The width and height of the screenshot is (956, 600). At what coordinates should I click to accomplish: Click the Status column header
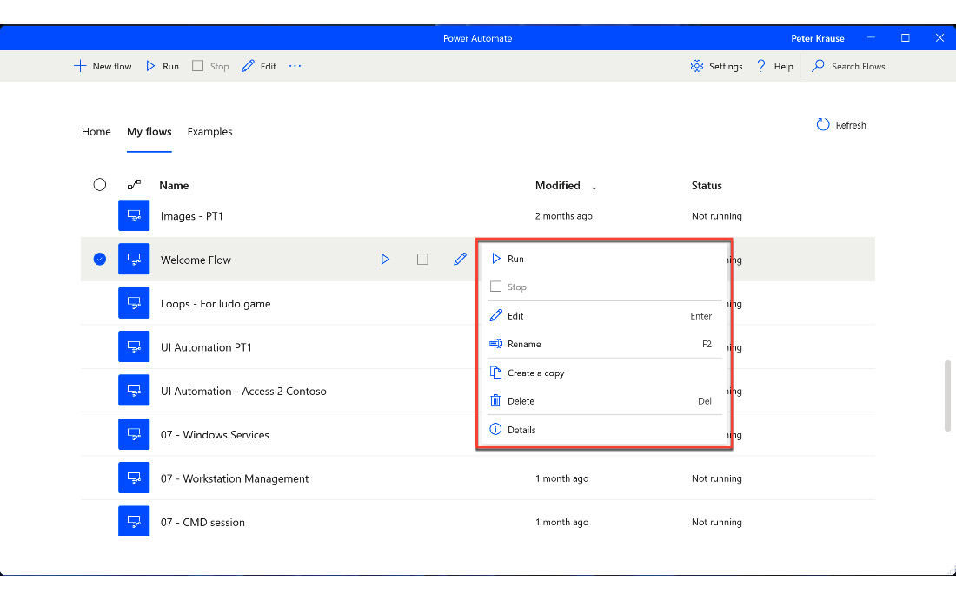[707, 185]
